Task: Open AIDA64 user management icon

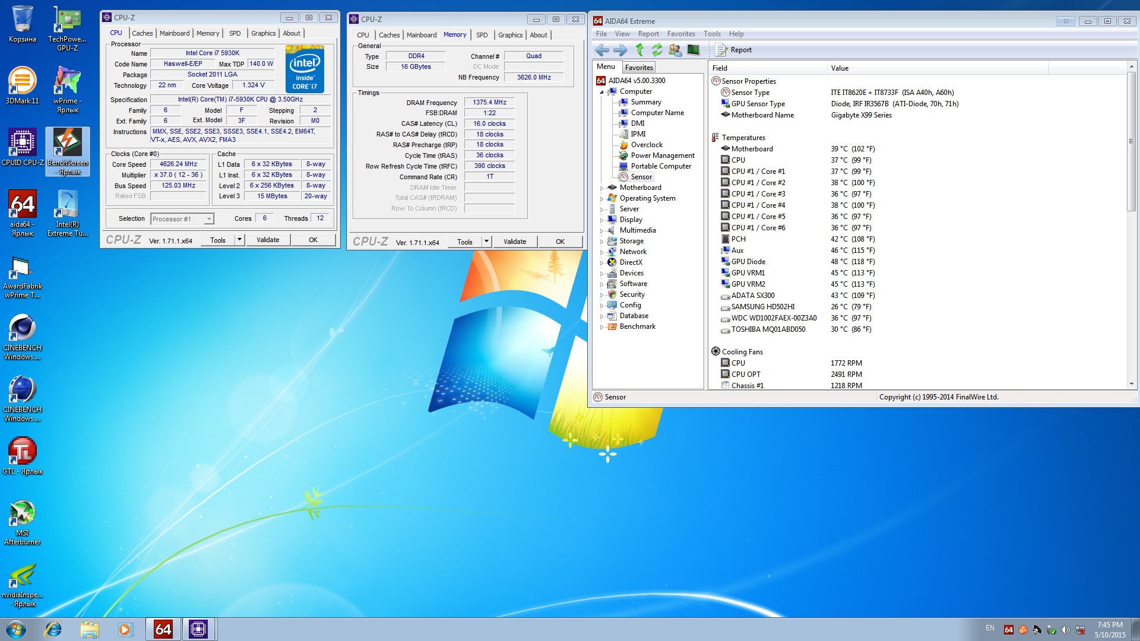Action: click(674, 50)
